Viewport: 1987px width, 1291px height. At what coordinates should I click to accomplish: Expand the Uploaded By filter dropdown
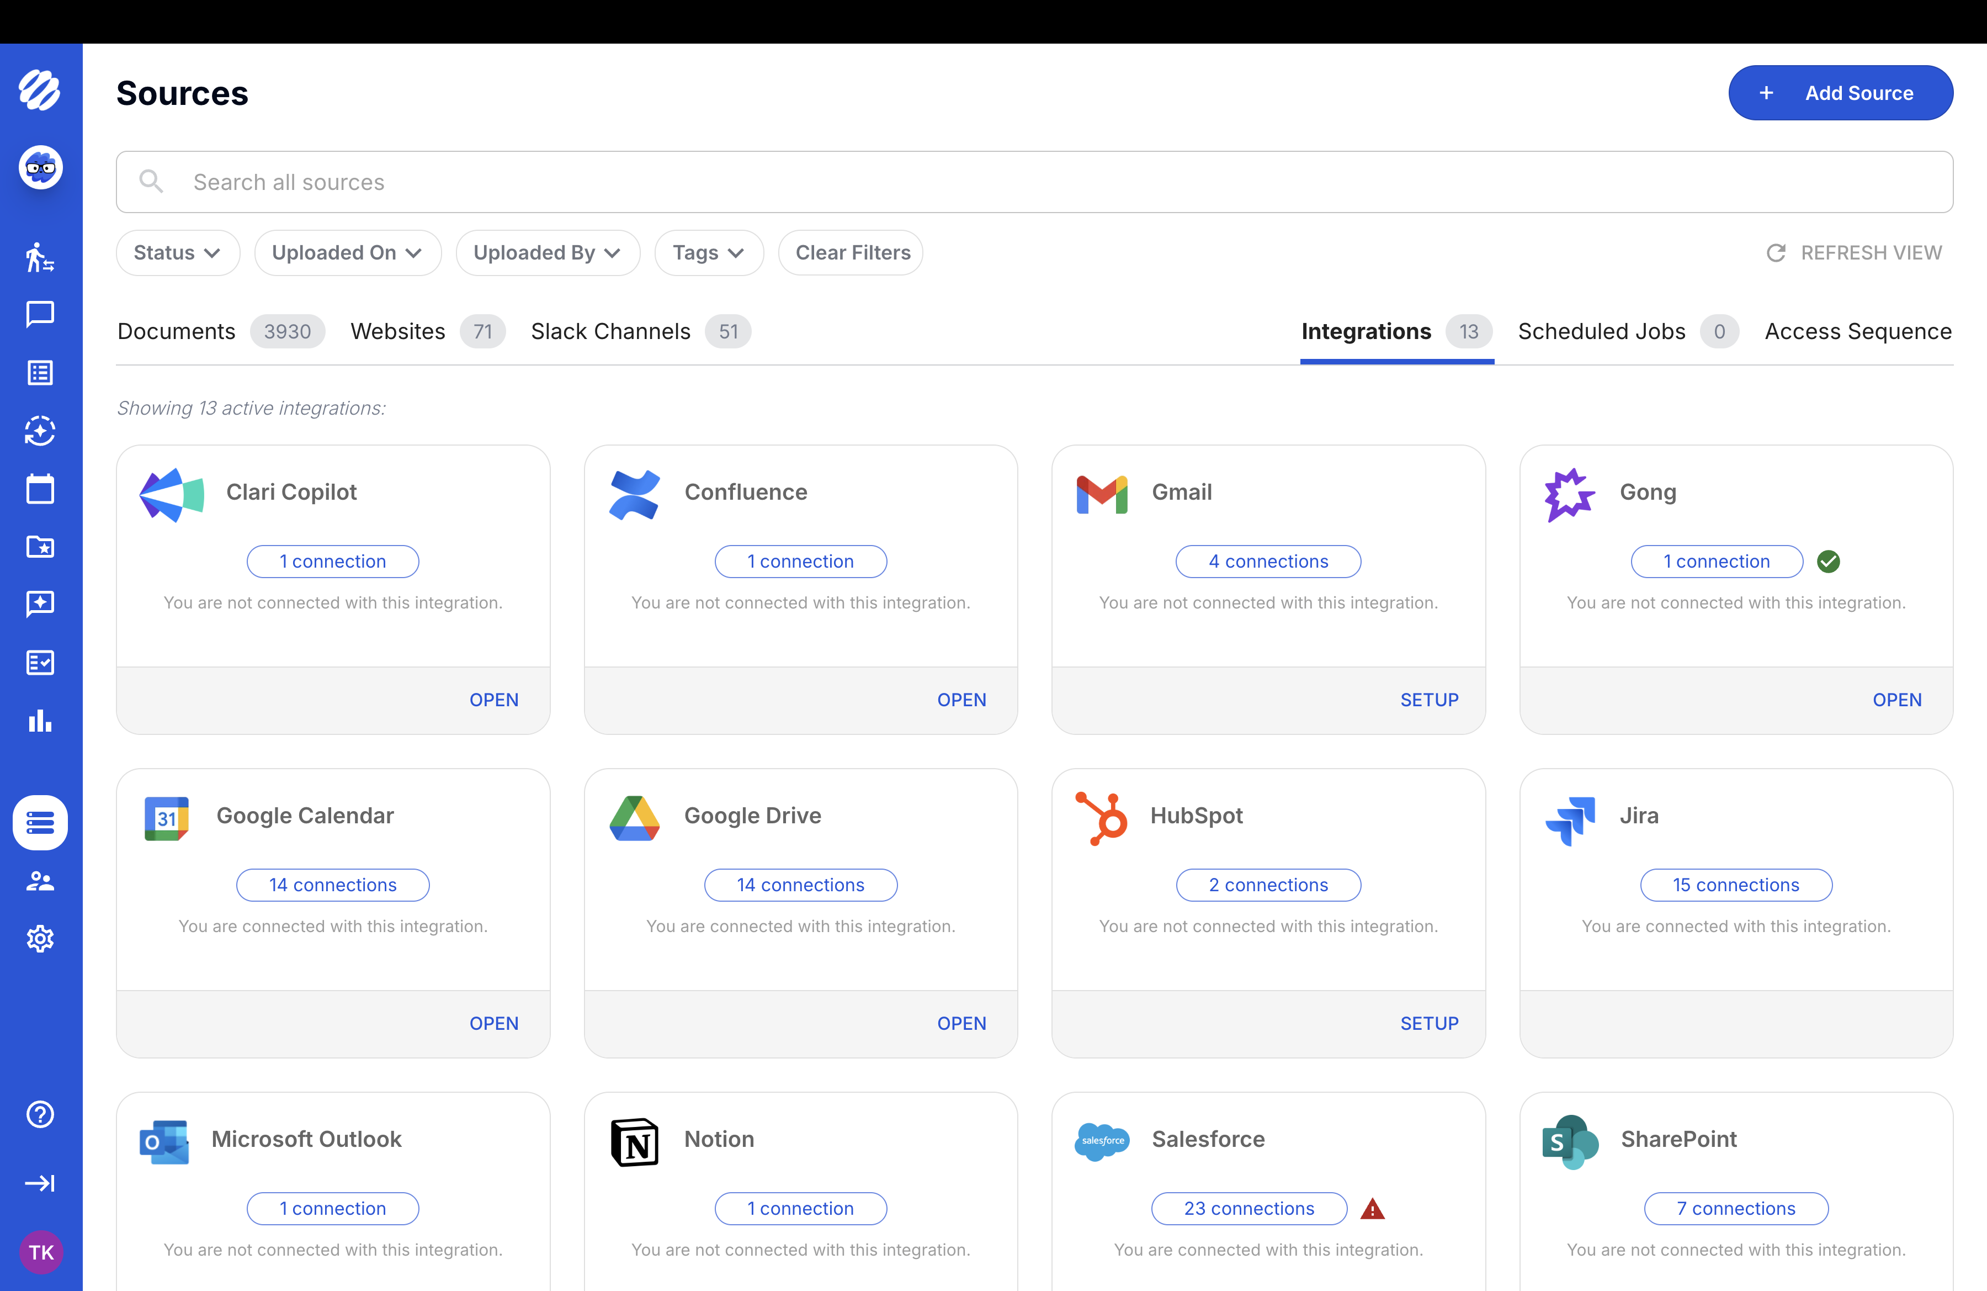click(x=548, y=252)
